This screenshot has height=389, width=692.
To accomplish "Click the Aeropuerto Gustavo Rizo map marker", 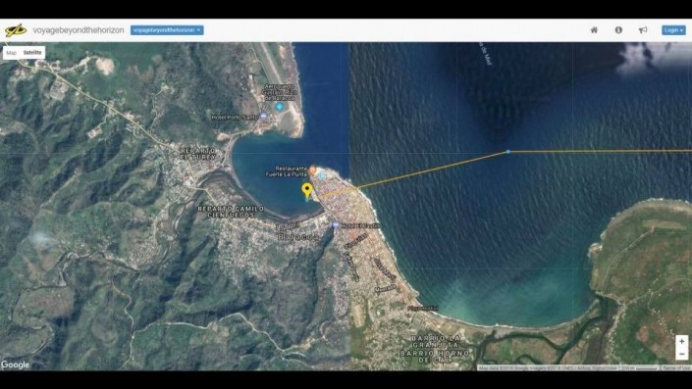I will click(x=279, y=107).
